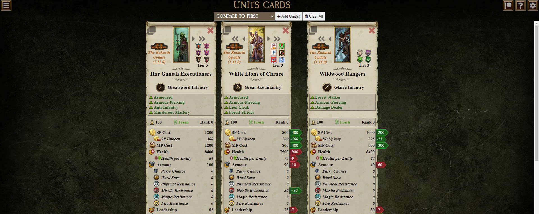Select the Har Ganeth Executioners portrait

[181, 45]
